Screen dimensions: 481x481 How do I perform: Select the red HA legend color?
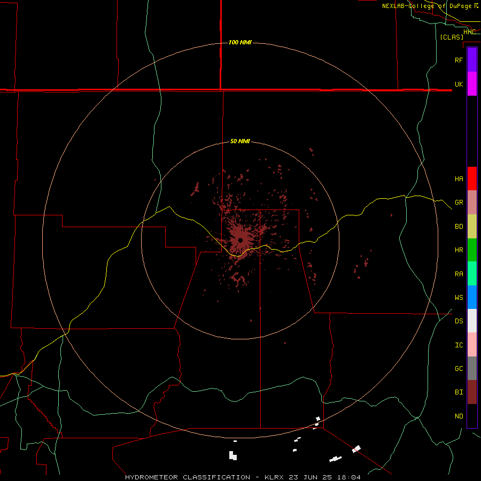point(472,179)
